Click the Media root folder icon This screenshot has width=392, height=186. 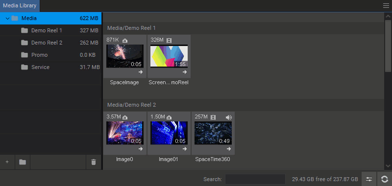tap(15, 18)
